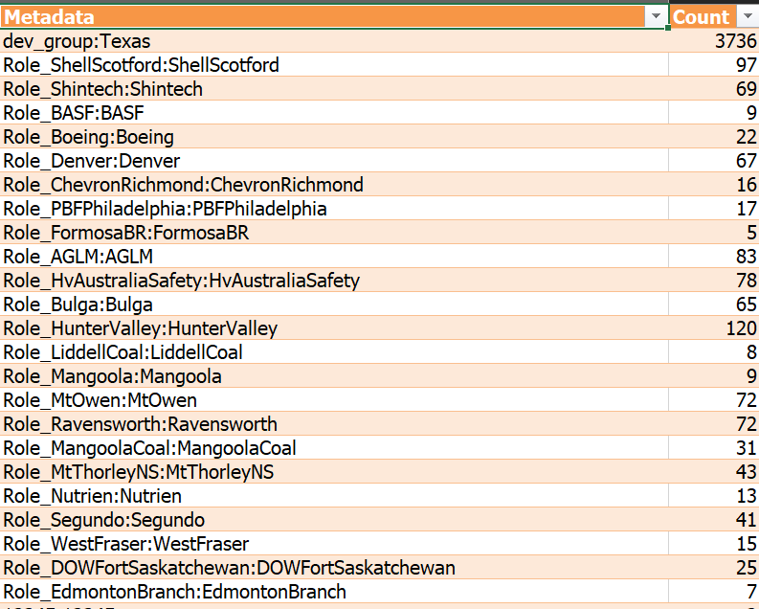
Task: Select count value 17
Action: 714,209
